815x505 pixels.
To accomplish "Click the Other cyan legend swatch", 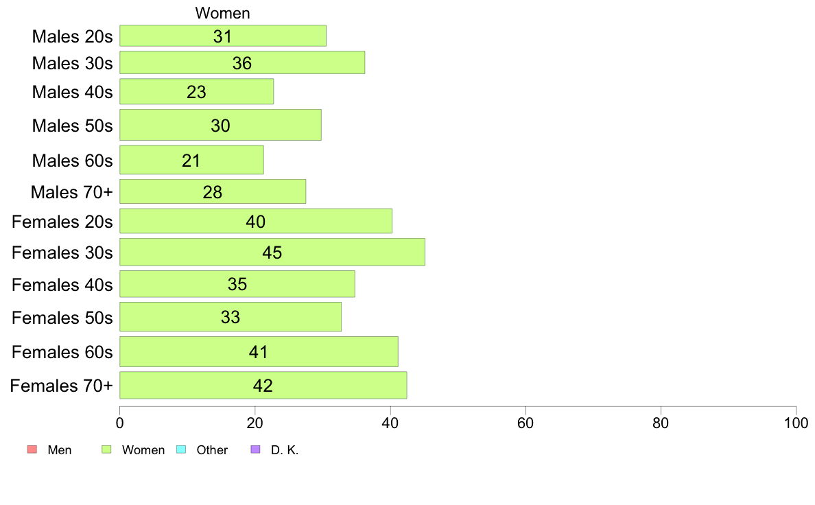I will [x=181, y=449].
